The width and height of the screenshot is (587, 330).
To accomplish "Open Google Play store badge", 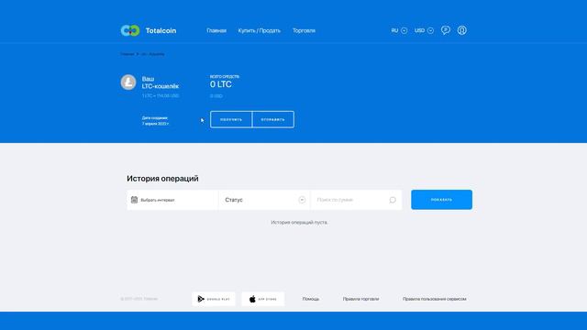I will (214, 299).
